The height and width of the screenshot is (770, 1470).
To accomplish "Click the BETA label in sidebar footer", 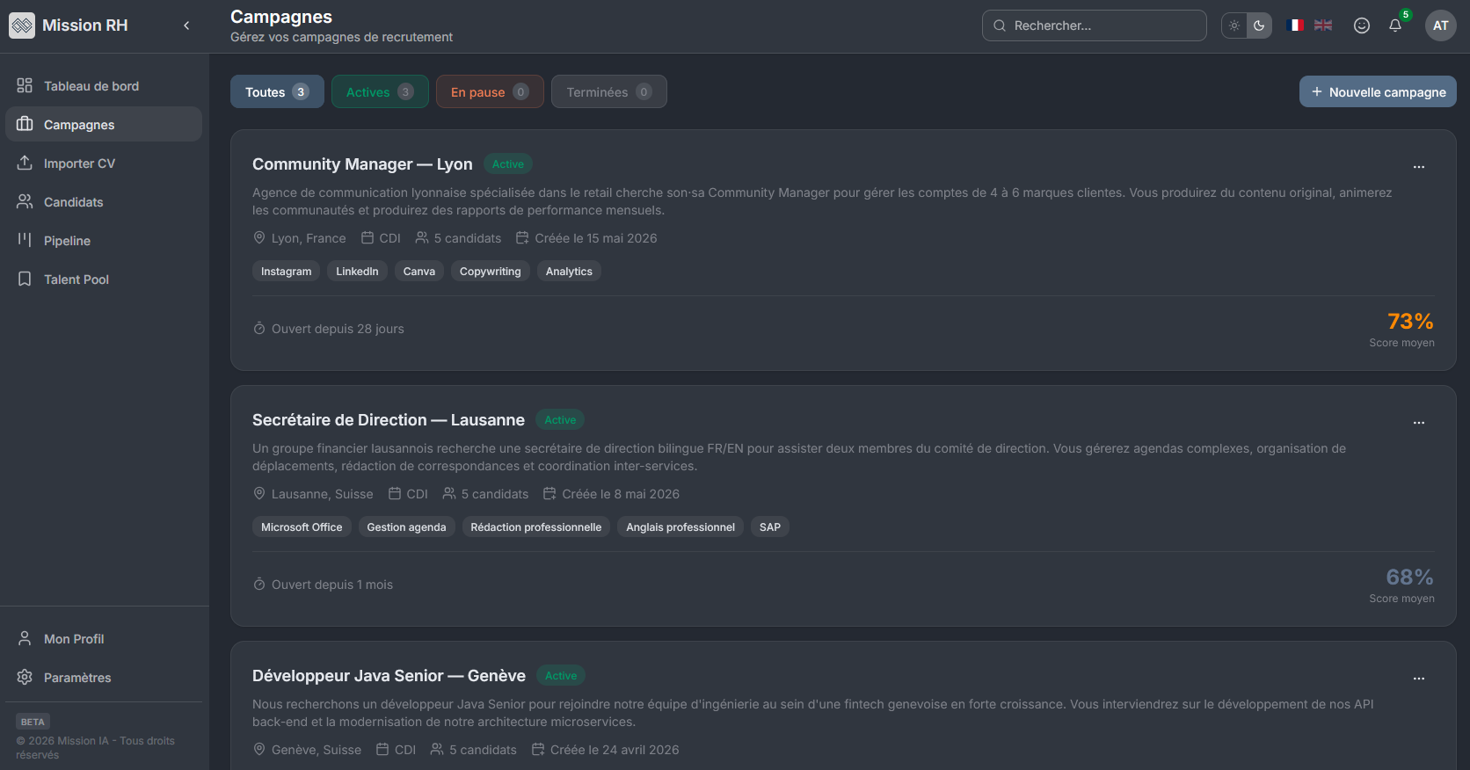I will [33, 722].
